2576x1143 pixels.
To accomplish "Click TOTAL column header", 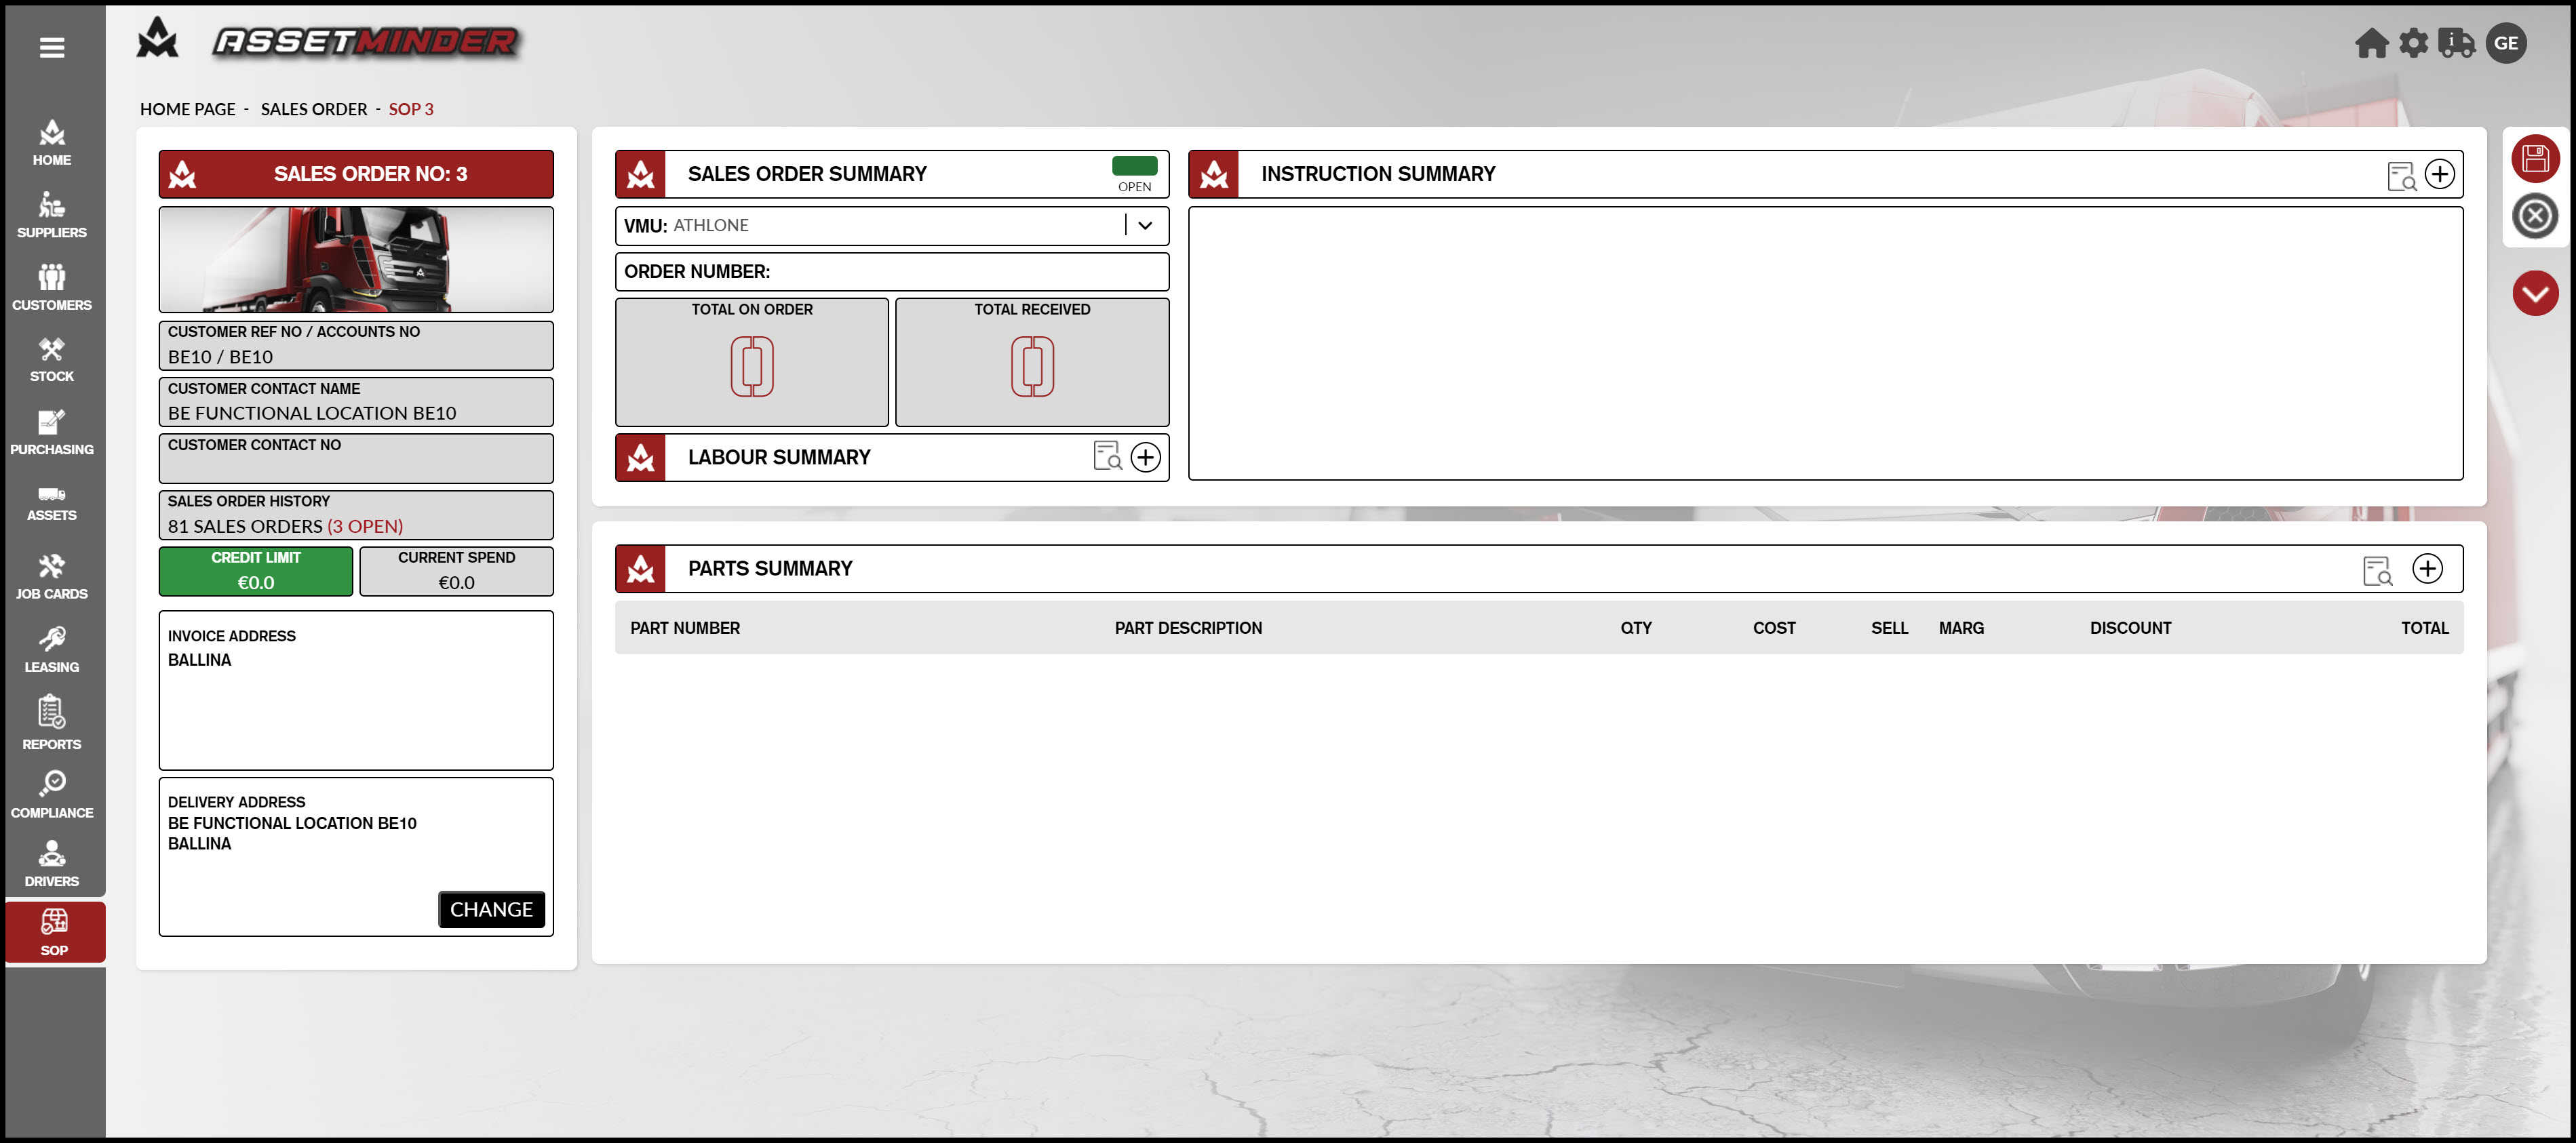I will tap(2425, 628).
